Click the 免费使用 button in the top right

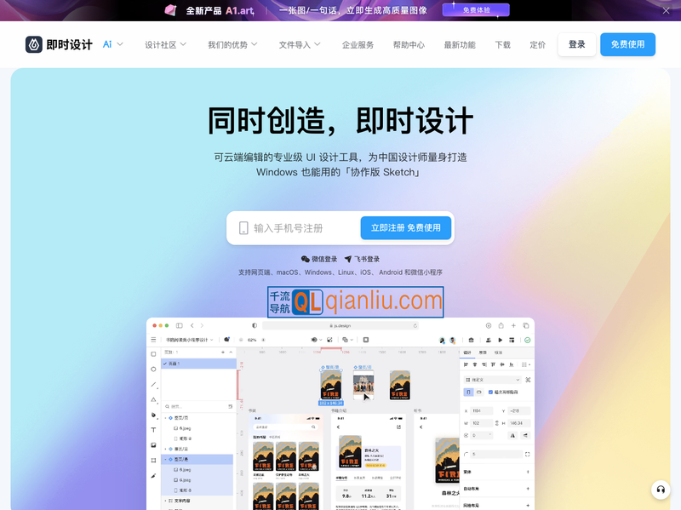[x=627, y=44]
